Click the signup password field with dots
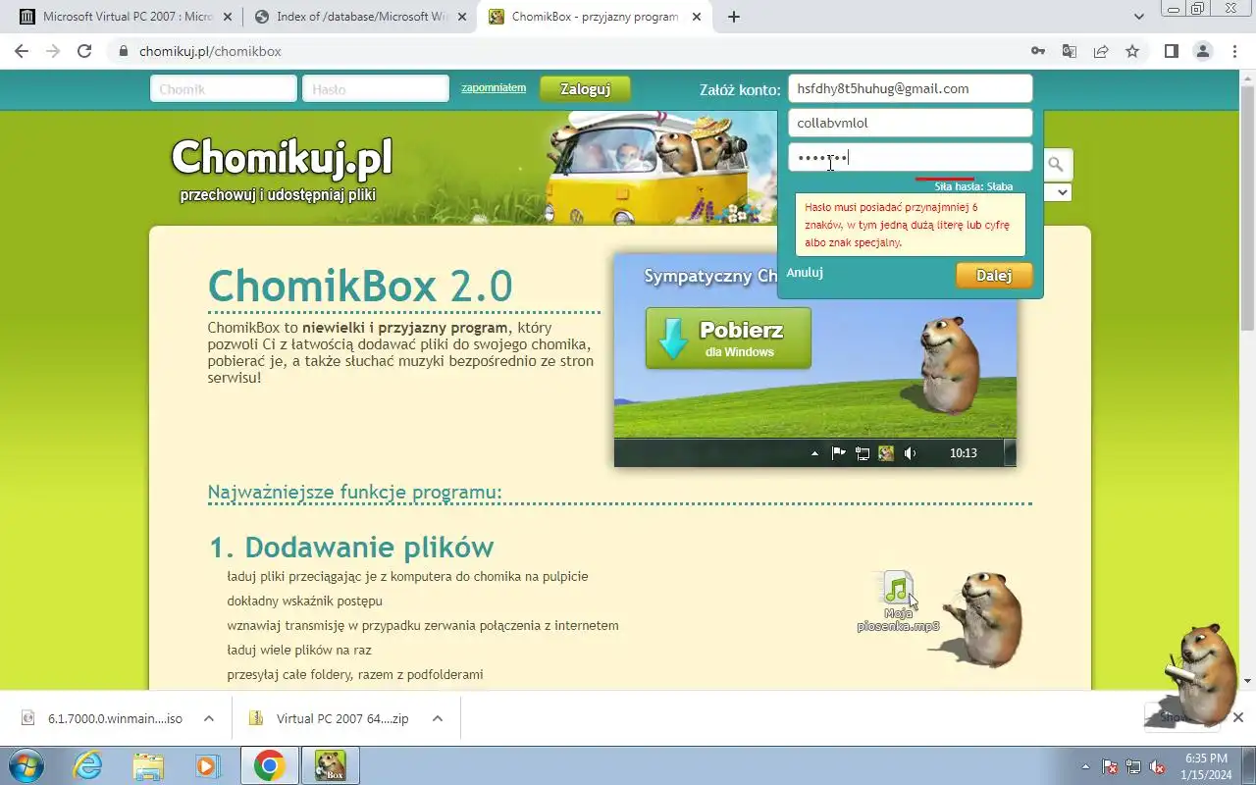 point(911,157)
